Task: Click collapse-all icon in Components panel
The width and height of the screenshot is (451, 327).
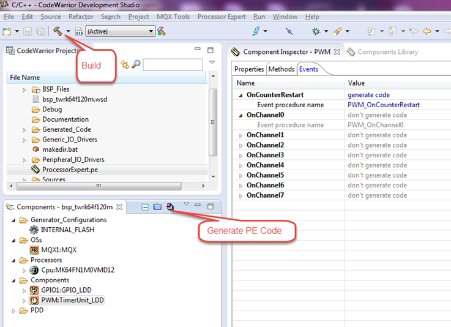Action: [x=145, y=207]
